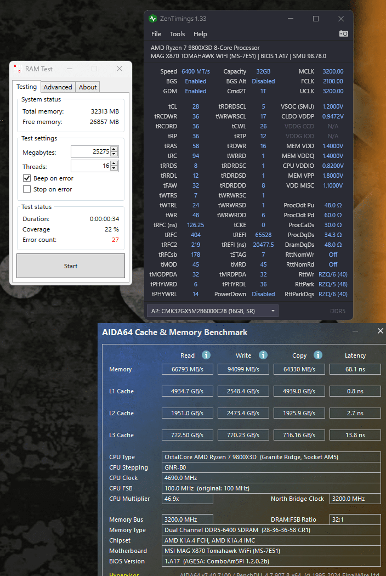Click the VSOC (SMU) 1.2000V value
386x576 pixels.
click(333, 106)
